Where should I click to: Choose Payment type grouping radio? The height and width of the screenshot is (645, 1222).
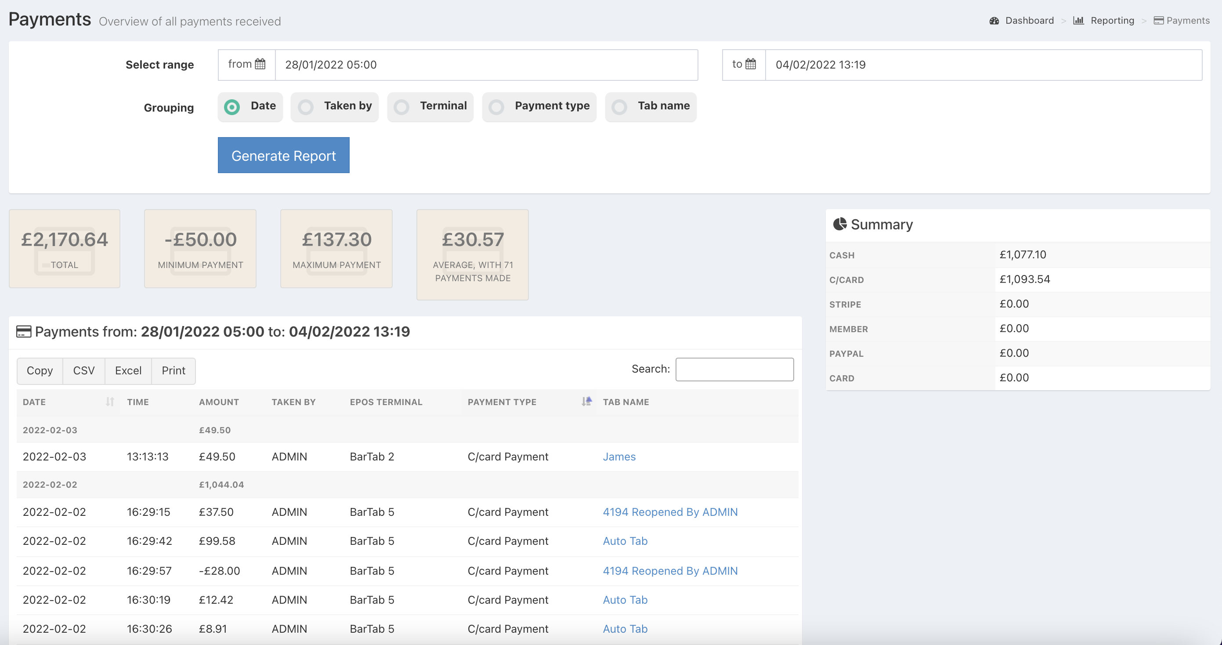click(497, 107)
